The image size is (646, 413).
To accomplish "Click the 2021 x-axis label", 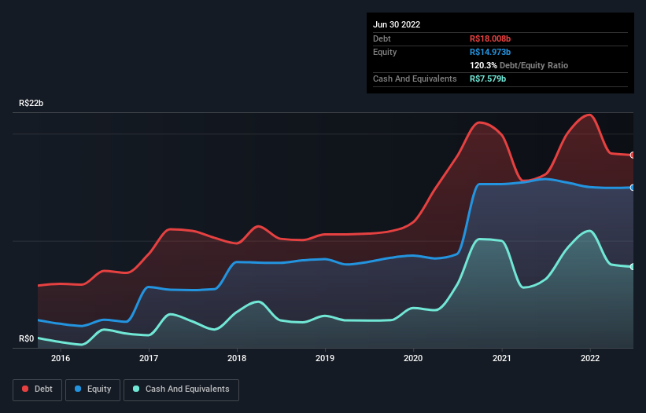I will pyautogui.click(x=502, y=358).
